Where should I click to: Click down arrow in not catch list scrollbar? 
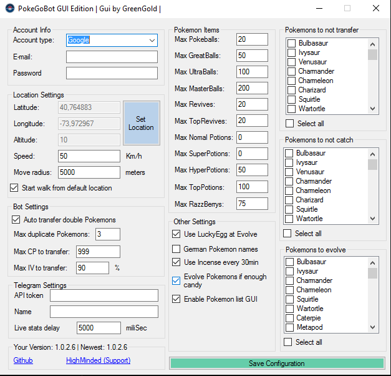pyautogui.click(x=372, y=219)
